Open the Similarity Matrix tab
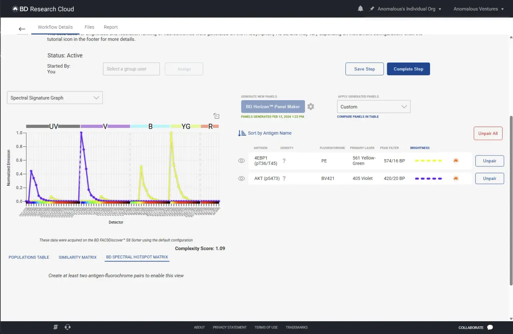513x334 pixels. click(77, 257)
